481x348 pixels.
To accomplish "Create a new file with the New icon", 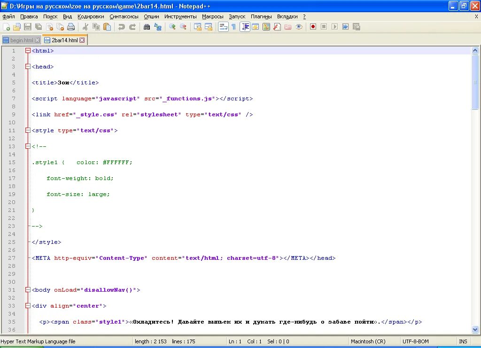I will click(x=6, y=27).
